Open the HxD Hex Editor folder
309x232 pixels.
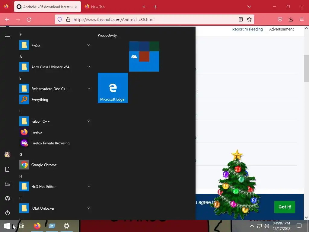55,186
